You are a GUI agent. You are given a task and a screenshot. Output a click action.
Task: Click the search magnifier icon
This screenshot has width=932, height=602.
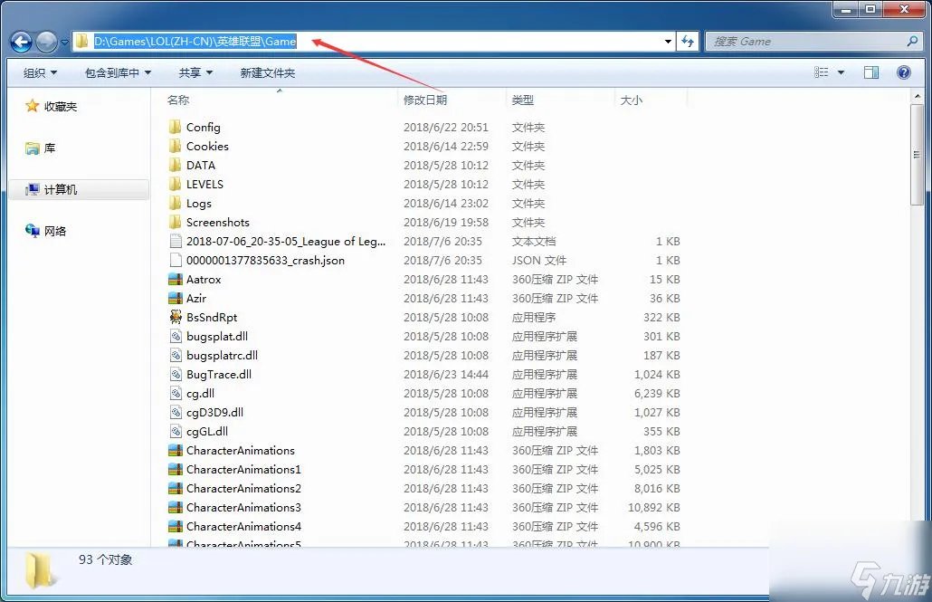pos(912,42)
